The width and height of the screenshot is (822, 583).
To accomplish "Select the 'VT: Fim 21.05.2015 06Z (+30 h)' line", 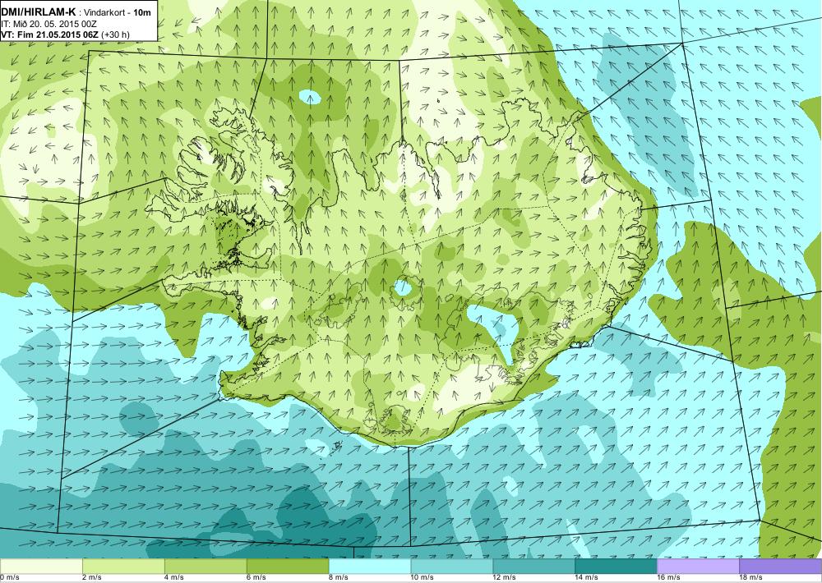I will click(65, 34).
